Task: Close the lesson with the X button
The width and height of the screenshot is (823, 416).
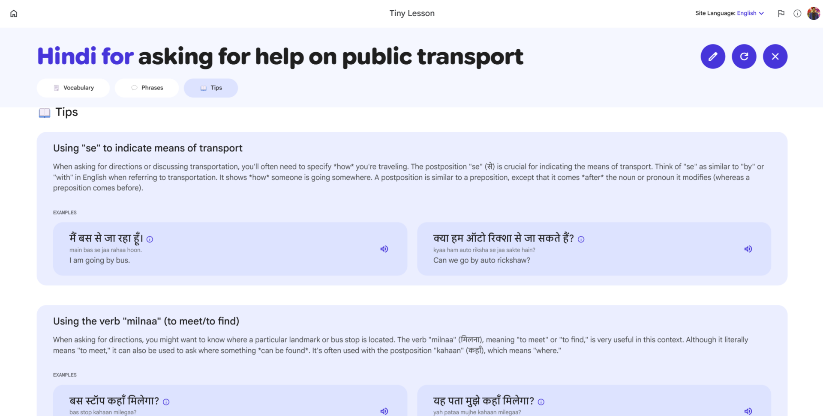Action: point(775,56)
